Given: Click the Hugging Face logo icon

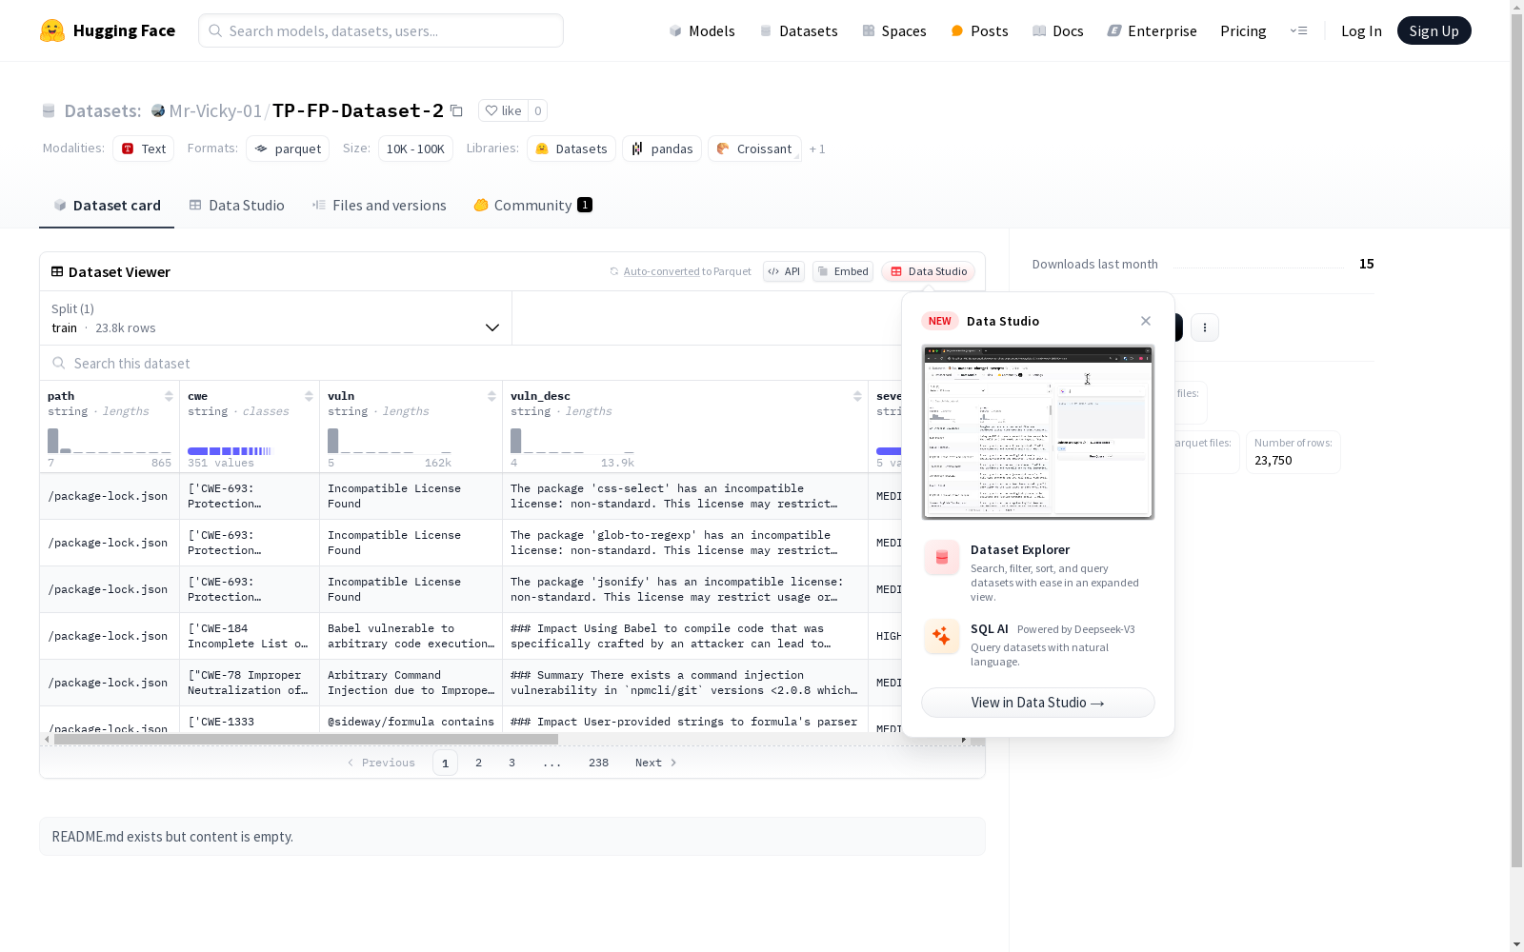Looking at the screenshot, I should 52,30.
